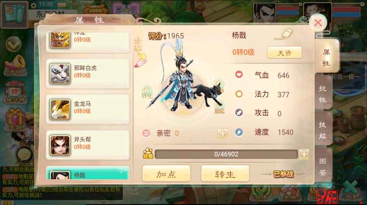Open the 图鉴 tab
Image resolution: width=367 pixels, height=205 pixels.
(x=323, y=167)
